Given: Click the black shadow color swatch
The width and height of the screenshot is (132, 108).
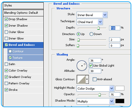Looking at the screenshot, I should pos(120,101).
